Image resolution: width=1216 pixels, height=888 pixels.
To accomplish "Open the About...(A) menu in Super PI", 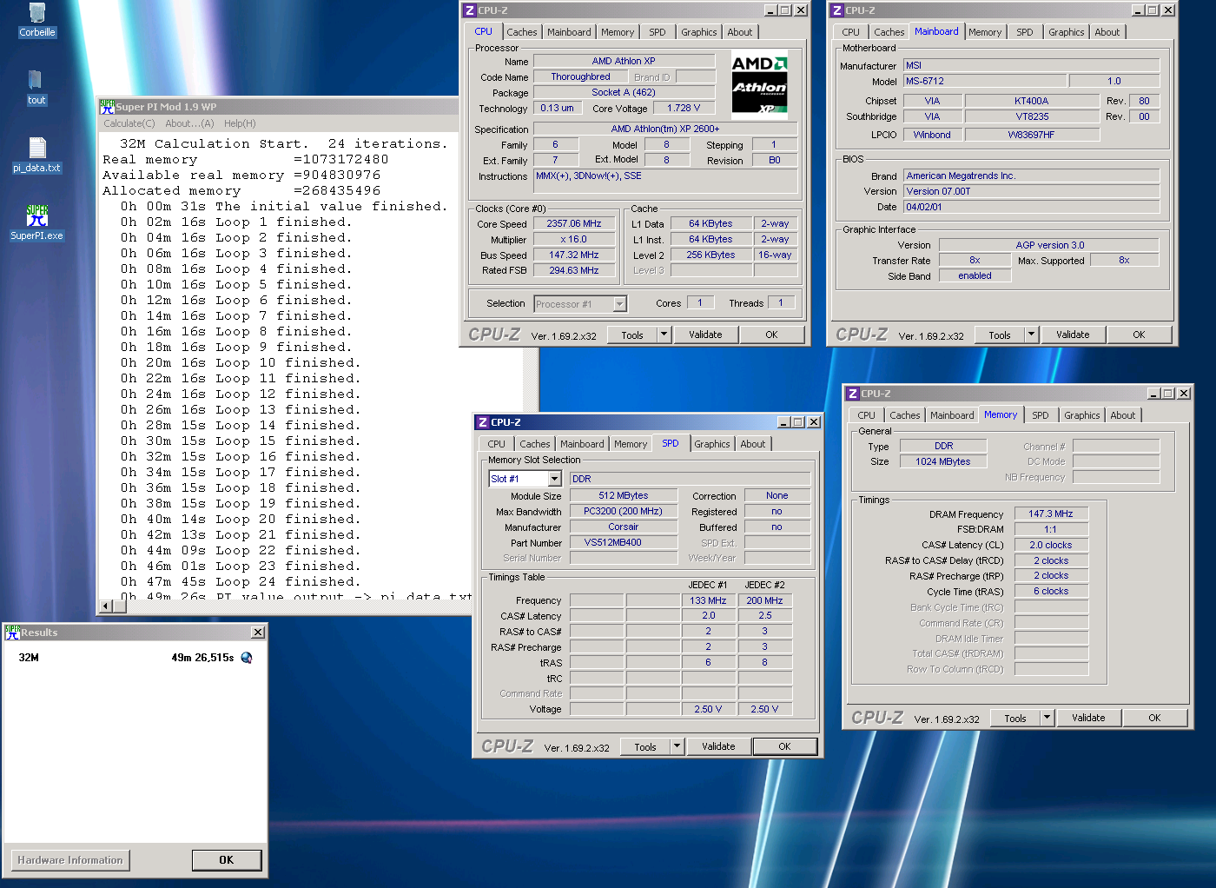I will (189, 123).
